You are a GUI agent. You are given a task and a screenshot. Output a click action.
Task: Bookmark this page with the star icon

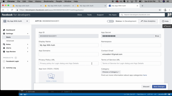pos(160,10)
